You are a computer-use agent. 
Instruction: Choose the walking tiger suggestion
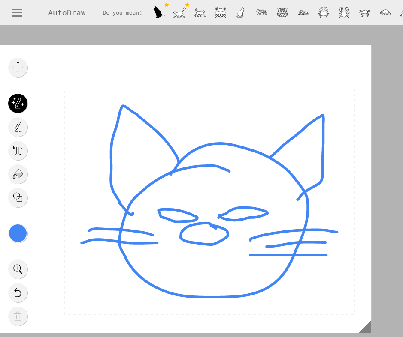261,12
